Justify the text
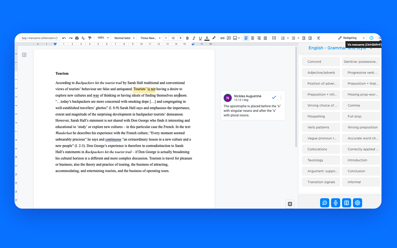The width and height of the screenshot is (397, 248). tap(265, 38)
